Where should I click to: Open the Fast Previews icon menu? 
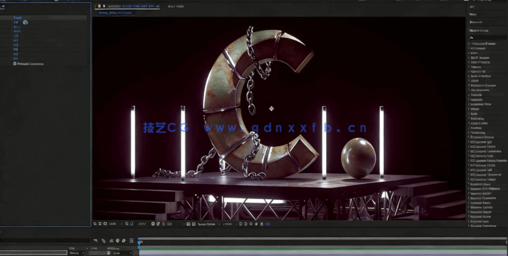pyautogui.click(x=246, y=224)
